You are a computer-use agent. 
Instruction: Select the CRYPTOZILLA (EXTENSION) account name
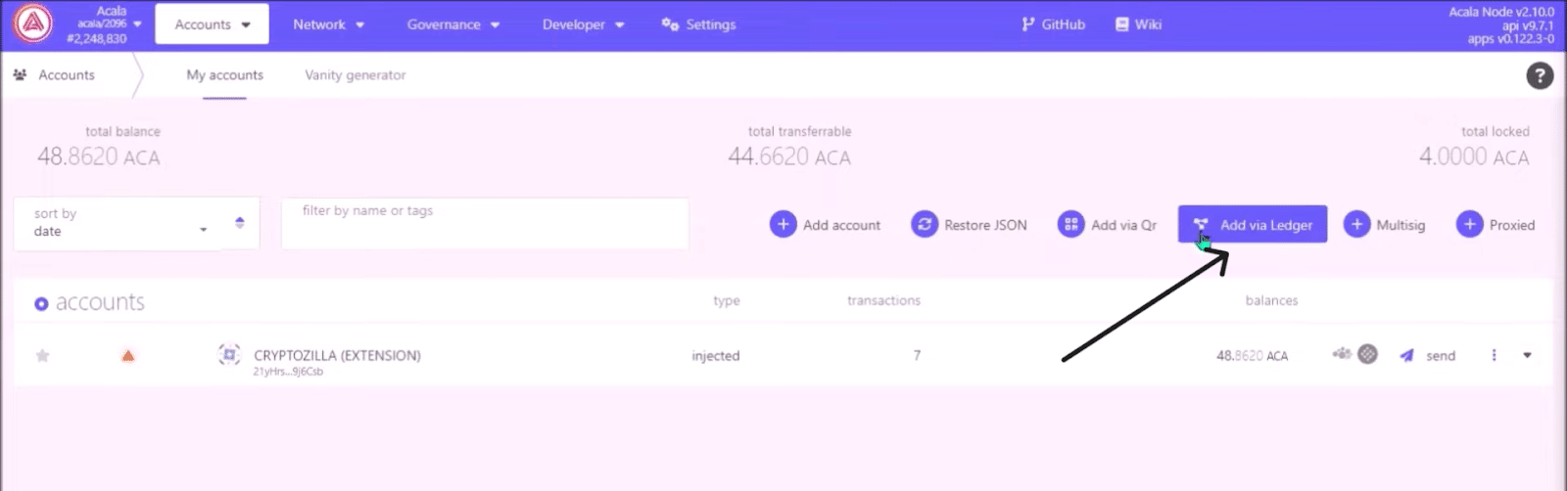point(337,355)
